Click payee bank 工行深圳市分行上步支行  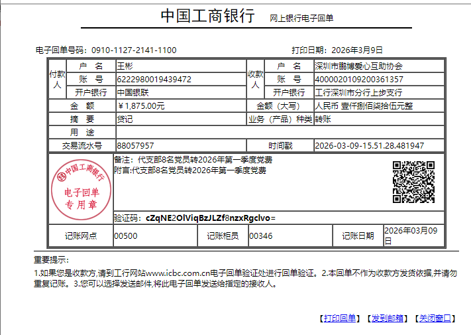pos(358,93)
